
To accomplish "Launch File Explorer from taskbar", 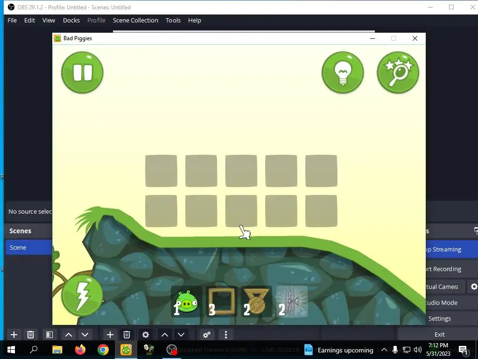I will [57, 350].
